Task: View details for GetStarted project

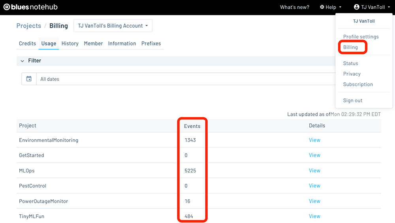Action: coord(314,155)
